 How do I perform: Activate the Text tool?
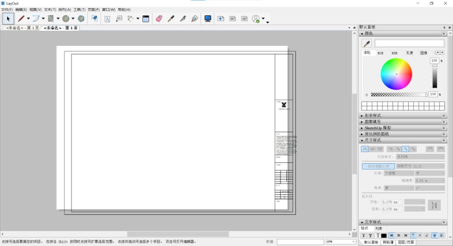tap(107, 19)
